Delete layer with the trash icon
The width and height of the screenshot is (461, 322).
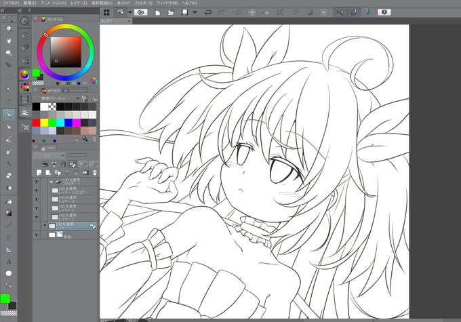tap(95, 173)
